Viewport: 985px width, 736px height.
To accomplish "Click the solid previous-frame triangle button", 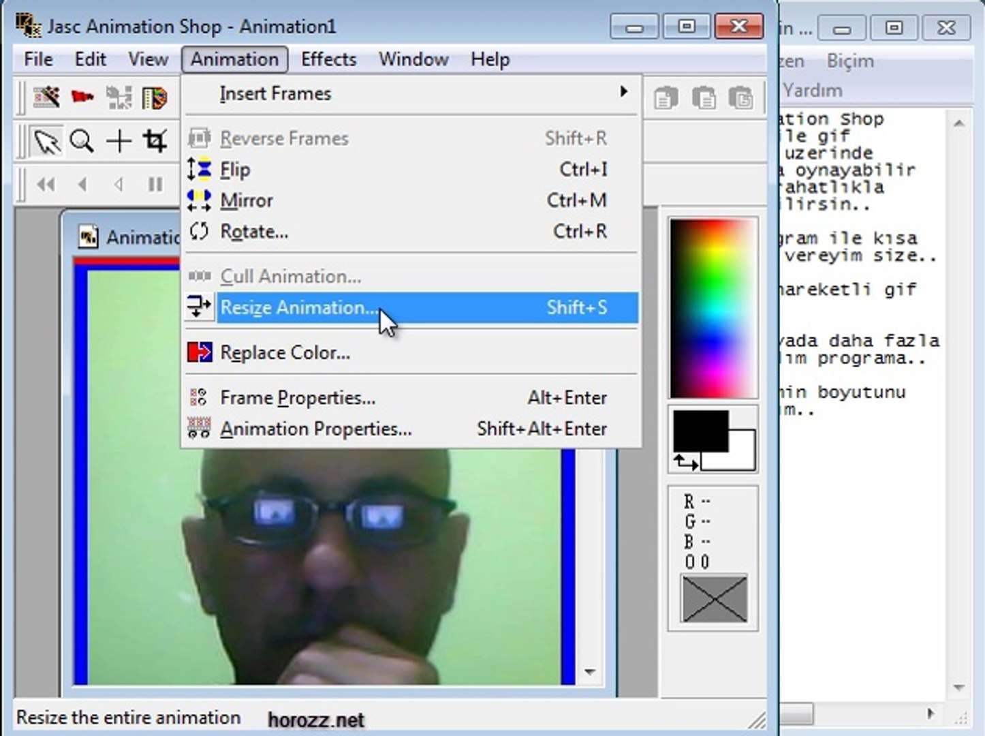I will (x=82, y=184).
